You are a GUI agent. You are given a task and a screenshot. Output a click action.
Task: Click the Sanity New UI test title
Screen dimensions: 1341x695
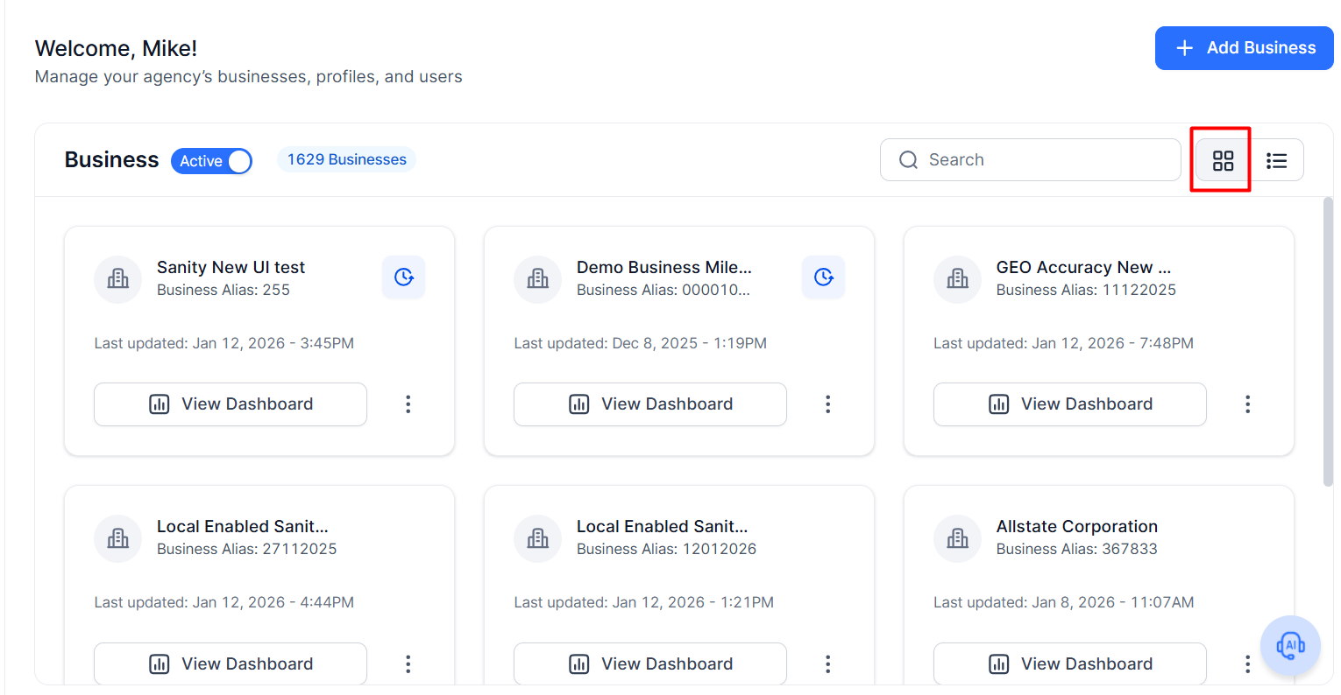[x=231, y=267]
